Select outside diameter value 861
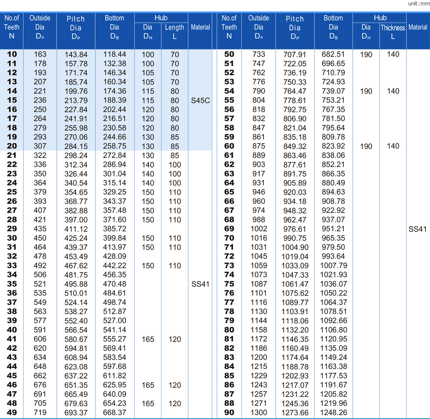This screenshot has height=419, width=430. coord(259,137)
